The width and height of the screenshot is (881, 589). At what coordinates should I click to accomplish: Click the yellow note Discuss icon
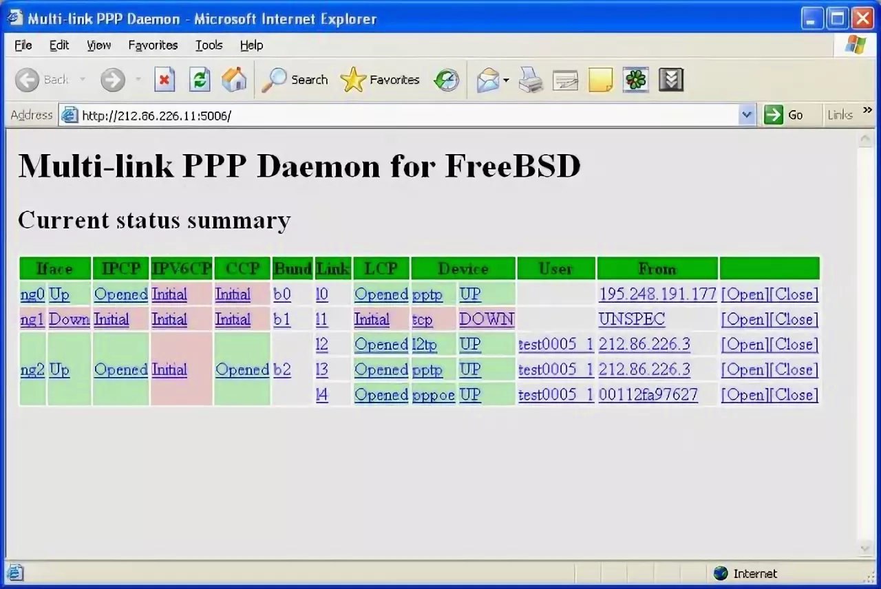click(x=600, y=80)
